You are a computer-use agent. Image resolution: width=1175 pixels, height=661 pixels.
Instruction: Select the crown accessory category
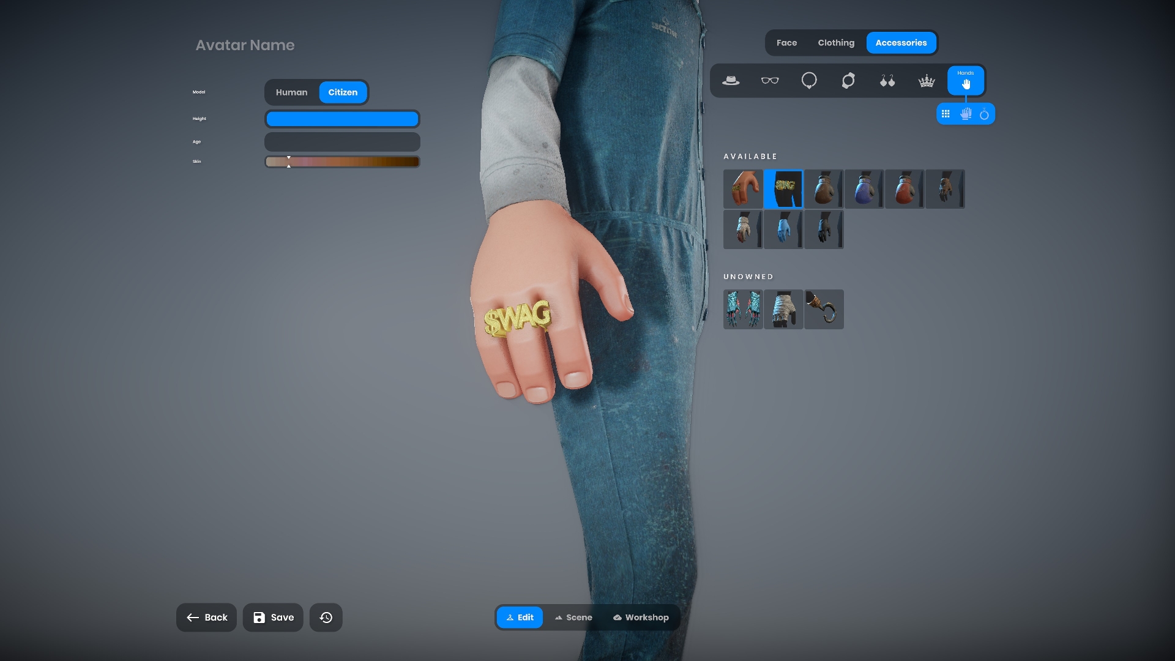[927, 81]
